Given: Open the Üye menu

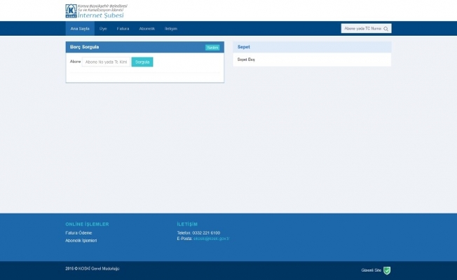Looking at the screenshot, I should 103,29.
